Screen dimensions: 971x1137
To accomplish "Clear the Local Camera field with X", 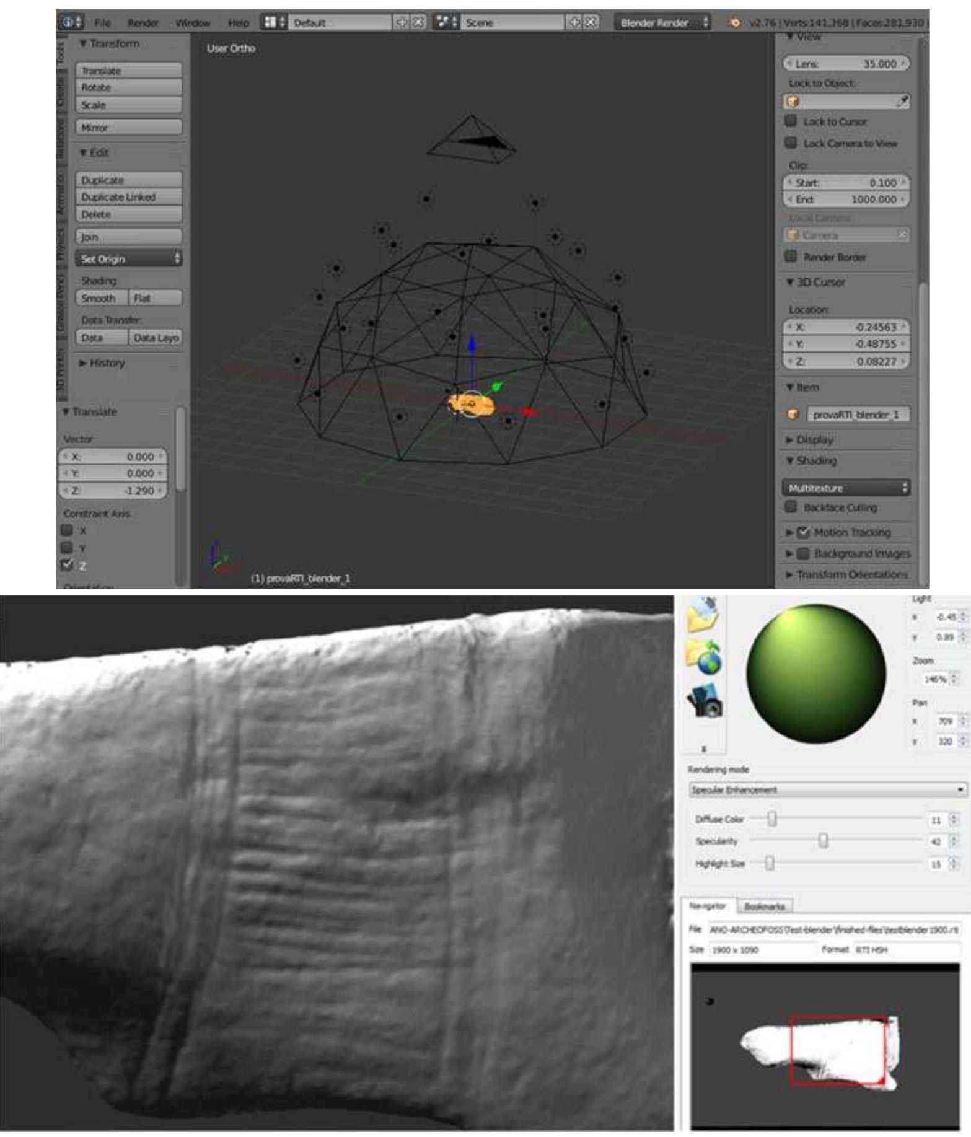I will pyautogui.click(x=902, y=235).
